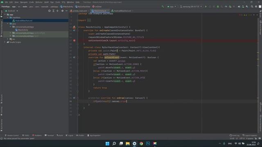The width and height of the screenshot is (262, 147).
Task: Click the Windows Start button
Action: tap(107, 143)
